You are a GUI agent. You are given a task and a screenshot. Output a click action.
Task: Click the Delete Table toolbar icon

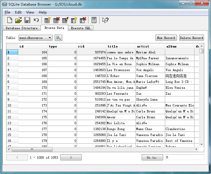(x=56, y=20)
